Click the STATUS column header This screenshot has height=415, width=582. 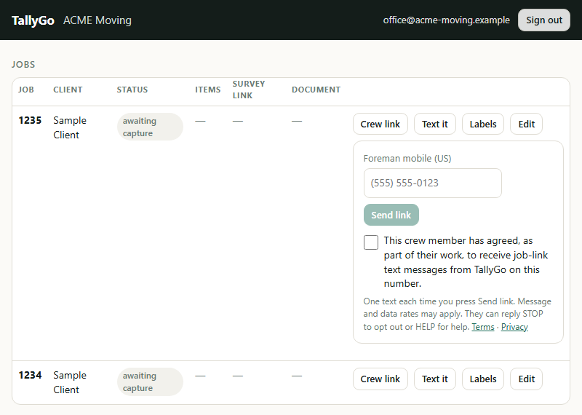132,90
